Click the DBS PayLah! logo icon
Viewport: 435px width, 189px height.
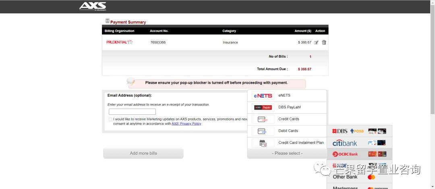pos(263,108)
